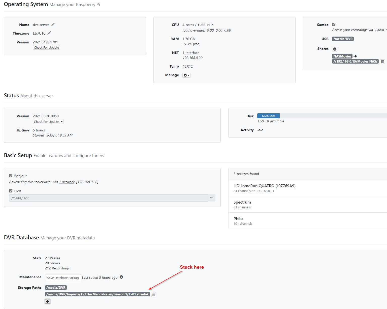Viewport: 387px width, 309px height.
Task: Delete the NASMovies share with trash icon
Action: (382, 62)
